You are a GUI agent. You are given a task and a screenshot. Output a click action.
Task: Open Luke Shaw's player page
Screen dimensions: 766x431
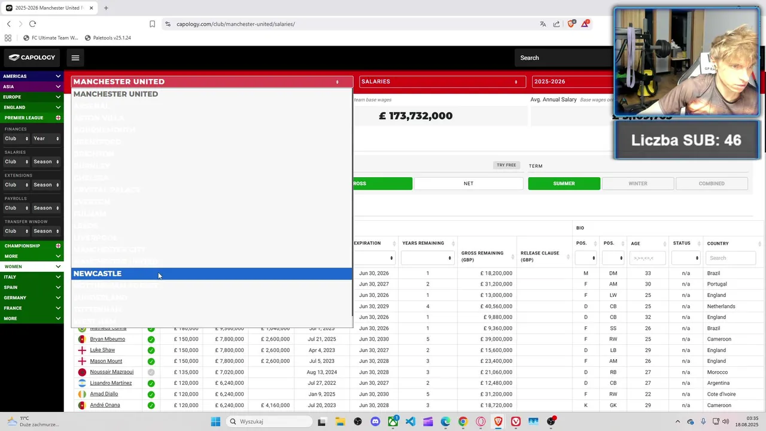click(102, 350)
